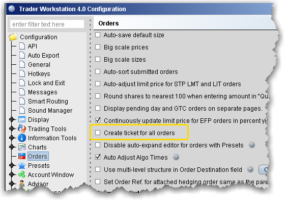Viewport: 288px width, 203px height.
Task: Uncheck Auto Adjust Algo Times
Action: (x=98, y=157)
